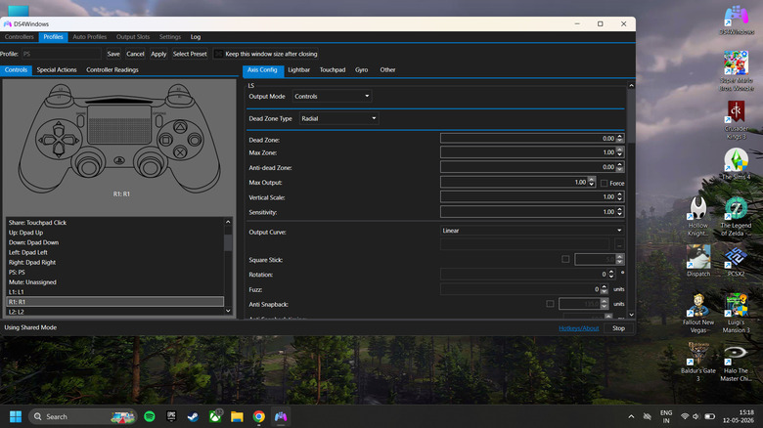Open Controller Readings tab

112,70
